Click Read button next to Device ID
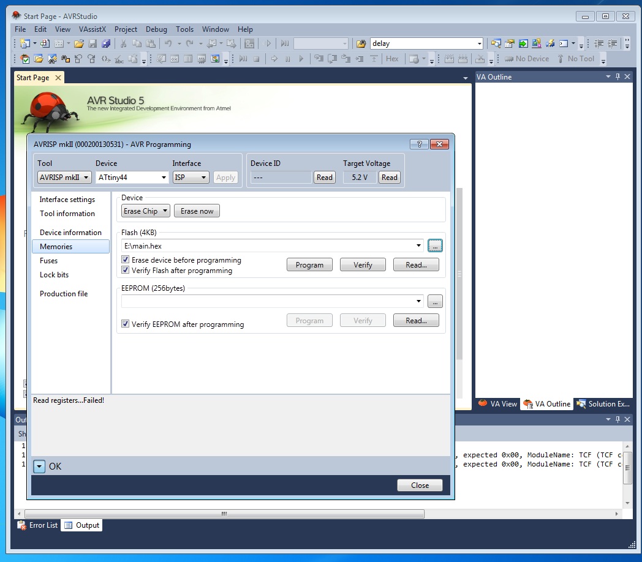 (x=325, y=178)
